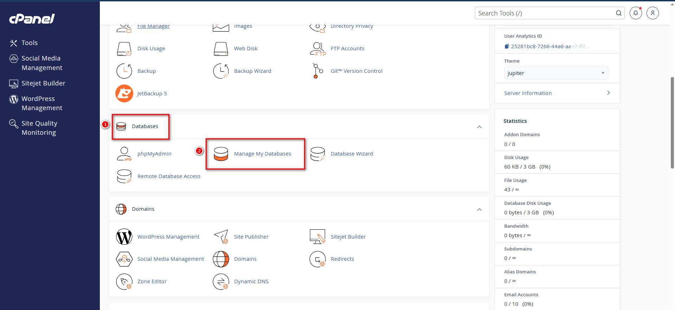Image resolution: width=675 pixels, height=310 pixels.
Task: Click the Backup Wizard link
Action: click(252, 71)
